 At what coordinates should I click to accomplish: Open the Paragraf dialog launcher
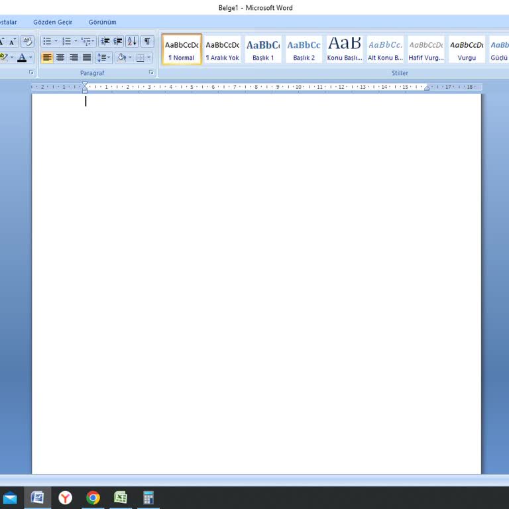coord(151,72)
